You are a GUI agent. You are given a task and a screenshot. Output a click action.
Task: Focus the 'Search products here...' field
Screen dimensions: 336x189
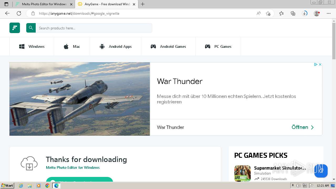[x=94, y=28]
